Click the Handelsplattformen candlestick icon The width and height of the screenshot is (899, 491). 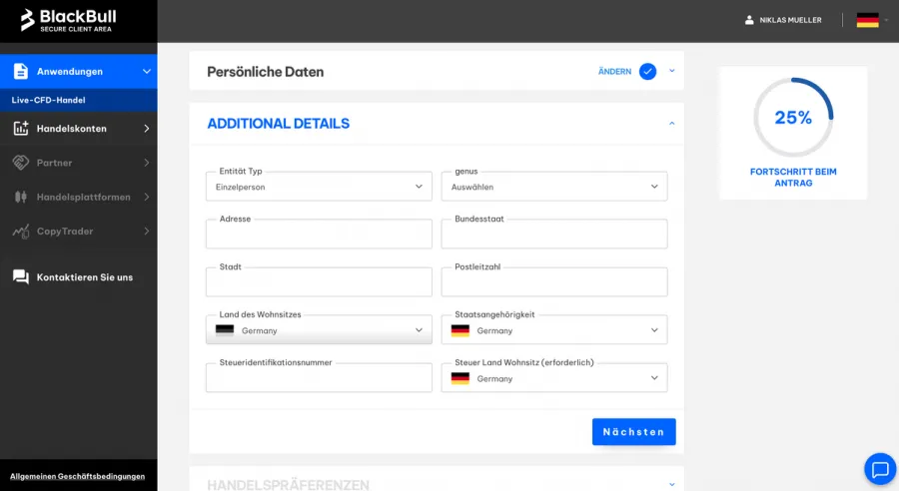pyautogui.click(x=21, y=197)
